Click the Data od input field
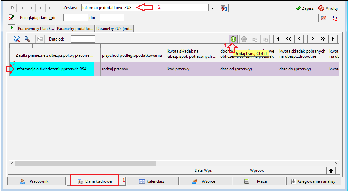Screen dimensions: 348x193 [x=83, y=39]
